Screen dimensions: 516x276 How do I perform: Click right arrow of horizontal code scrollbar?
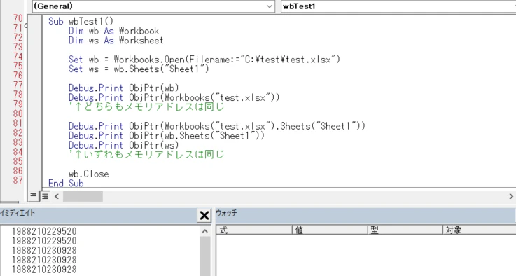coord(510,196)
